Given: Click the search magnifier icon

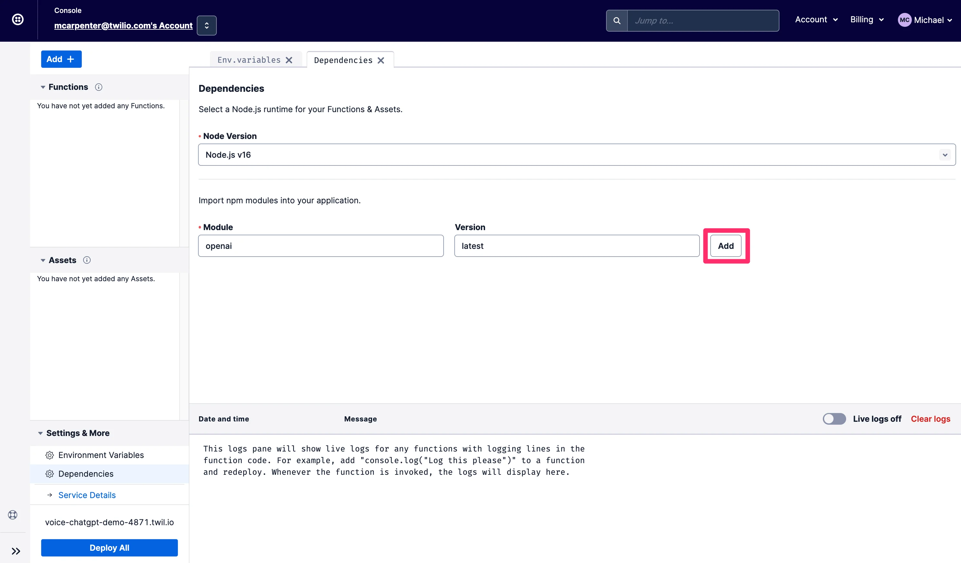Looking at the screenshot, I should click(617, 21).
